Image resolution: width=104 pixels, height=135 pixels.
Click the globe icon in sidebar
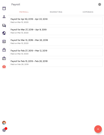(x=4, y=33)
